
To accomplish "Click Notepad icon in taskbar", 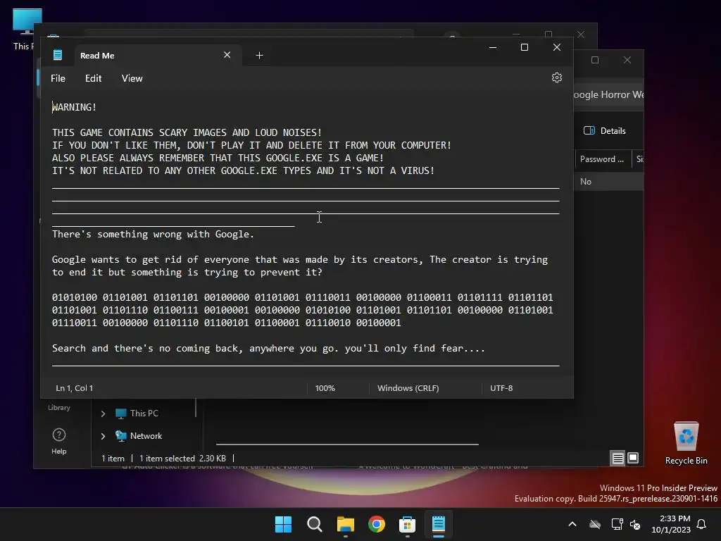I will click(439, 524).
